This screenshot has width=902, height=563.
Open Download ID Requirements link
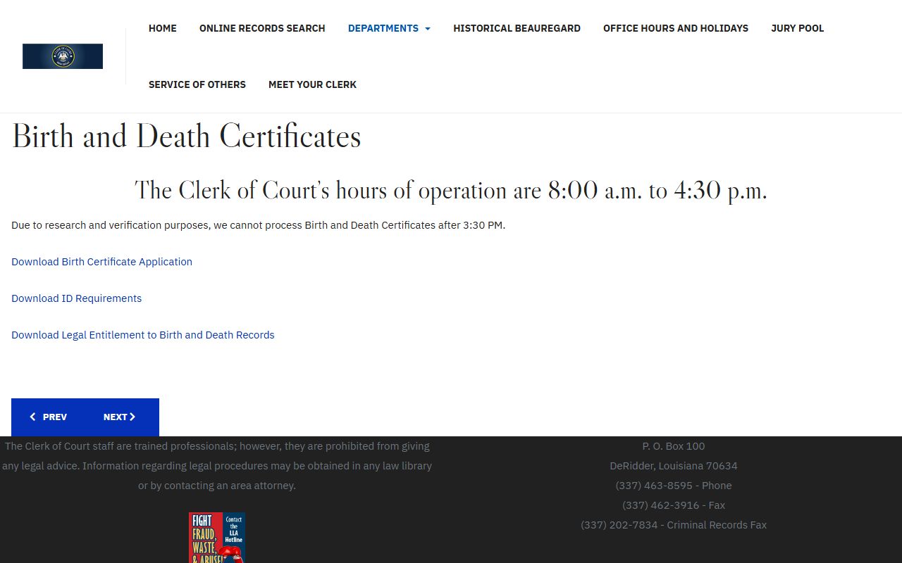(76, 298)
